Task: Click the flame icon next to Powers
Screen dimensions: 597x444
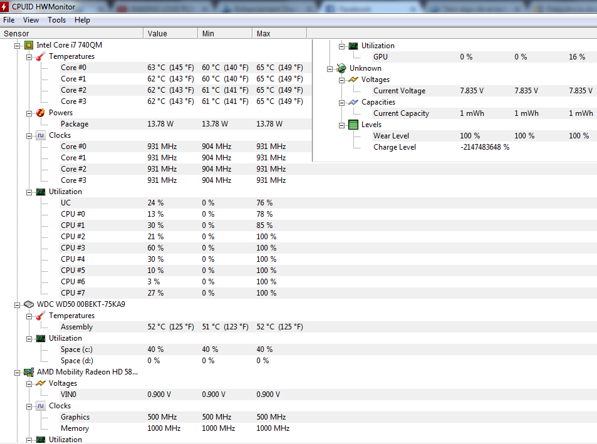Action: (x=41, y=113)
